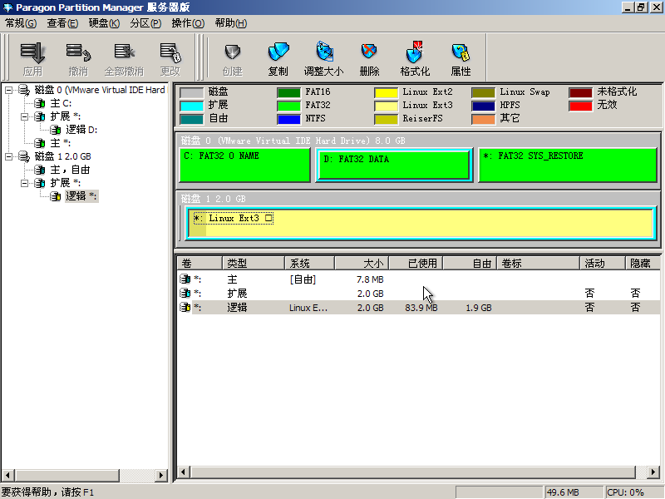Click the Undo All (全部撤消) toolbar icon
This screenshot has width=665, height=499.
coord(124,52)
